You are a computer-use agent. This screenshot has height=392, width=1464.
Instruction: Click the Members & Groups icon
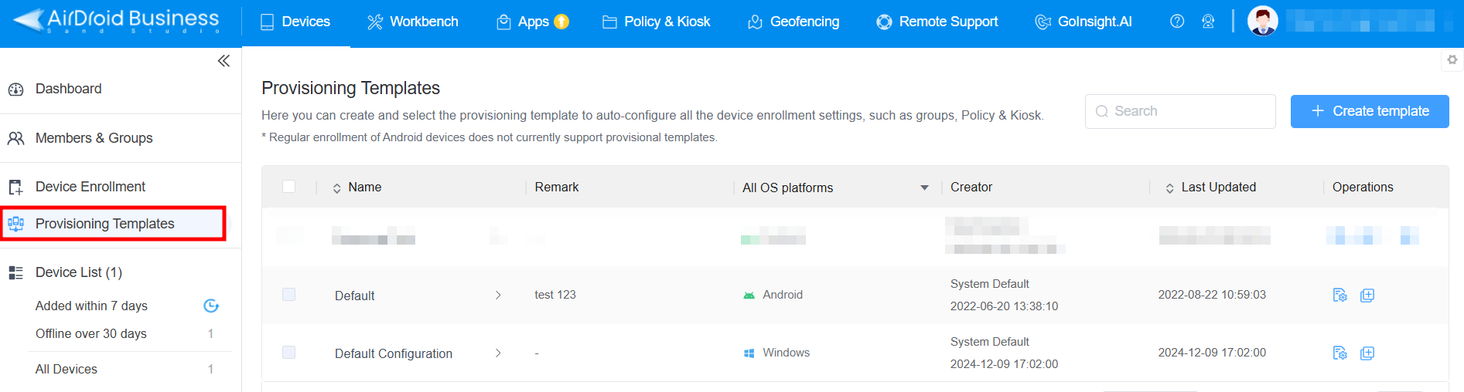pos(15,138)
